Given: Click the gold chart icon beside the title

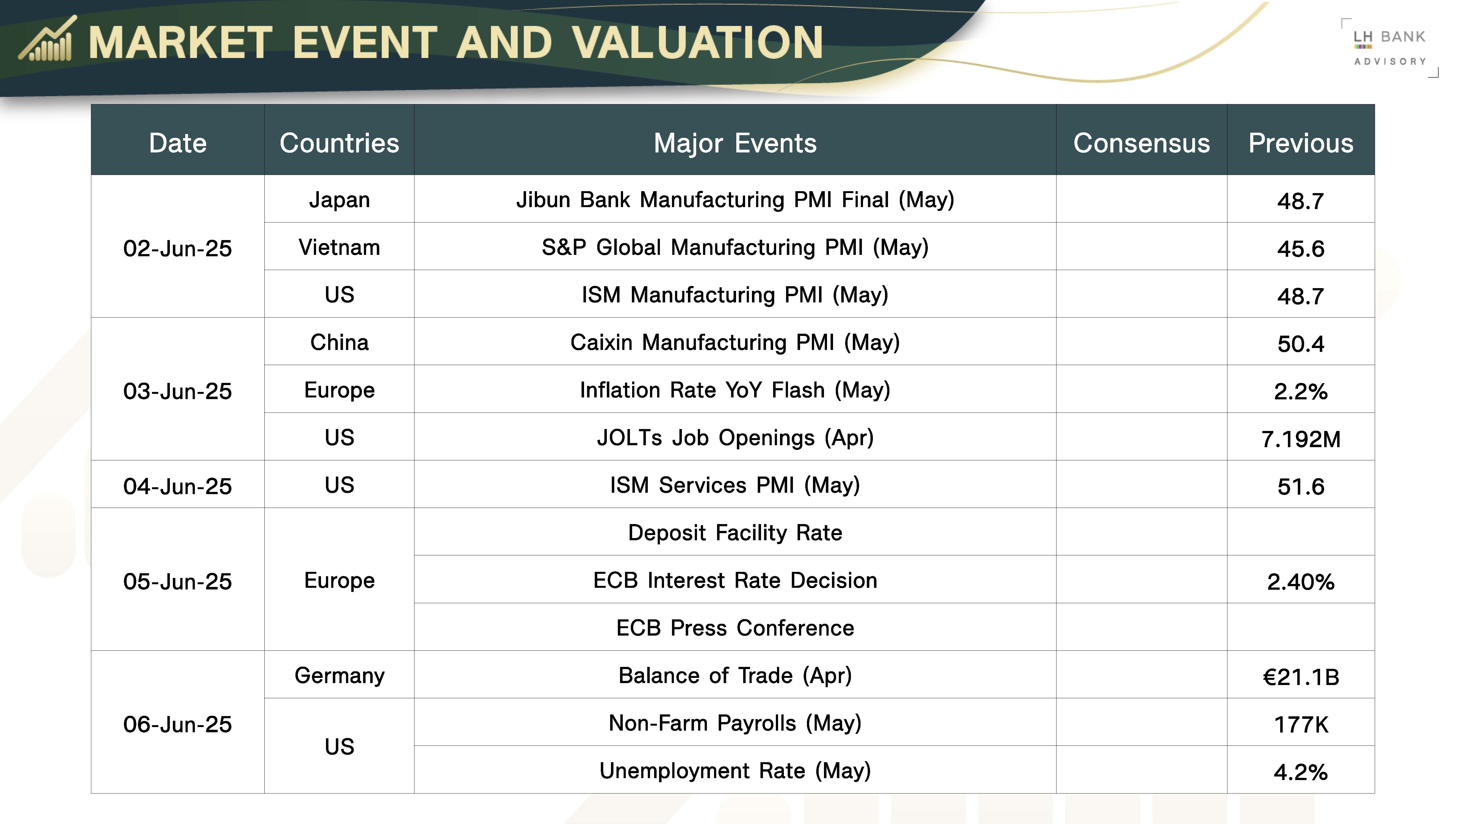Looking at the screenshot, I should (x=47, y=39).
